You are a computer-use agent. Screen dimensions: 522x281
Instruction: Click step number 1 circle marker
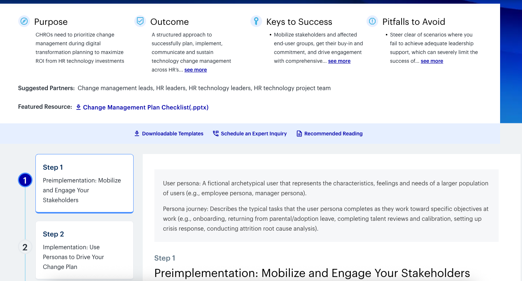click(25, 180)
